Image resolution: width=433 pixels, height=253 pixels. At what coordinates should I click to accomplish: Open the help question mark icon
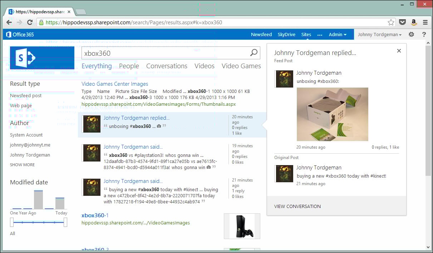click(424, 34)
